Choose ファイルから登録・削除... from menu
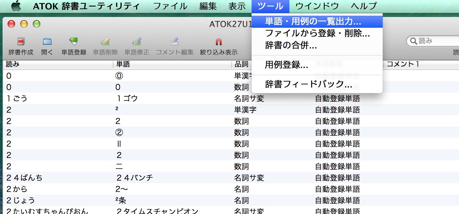Viewport: 459px width, 214px height. pos(317,33)
